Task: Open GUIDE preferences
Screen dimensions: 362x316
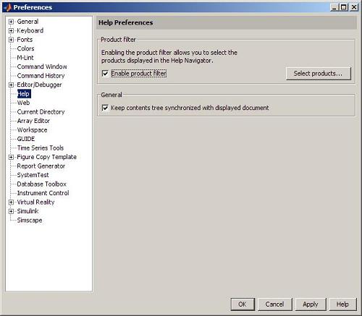Action: 26,139
